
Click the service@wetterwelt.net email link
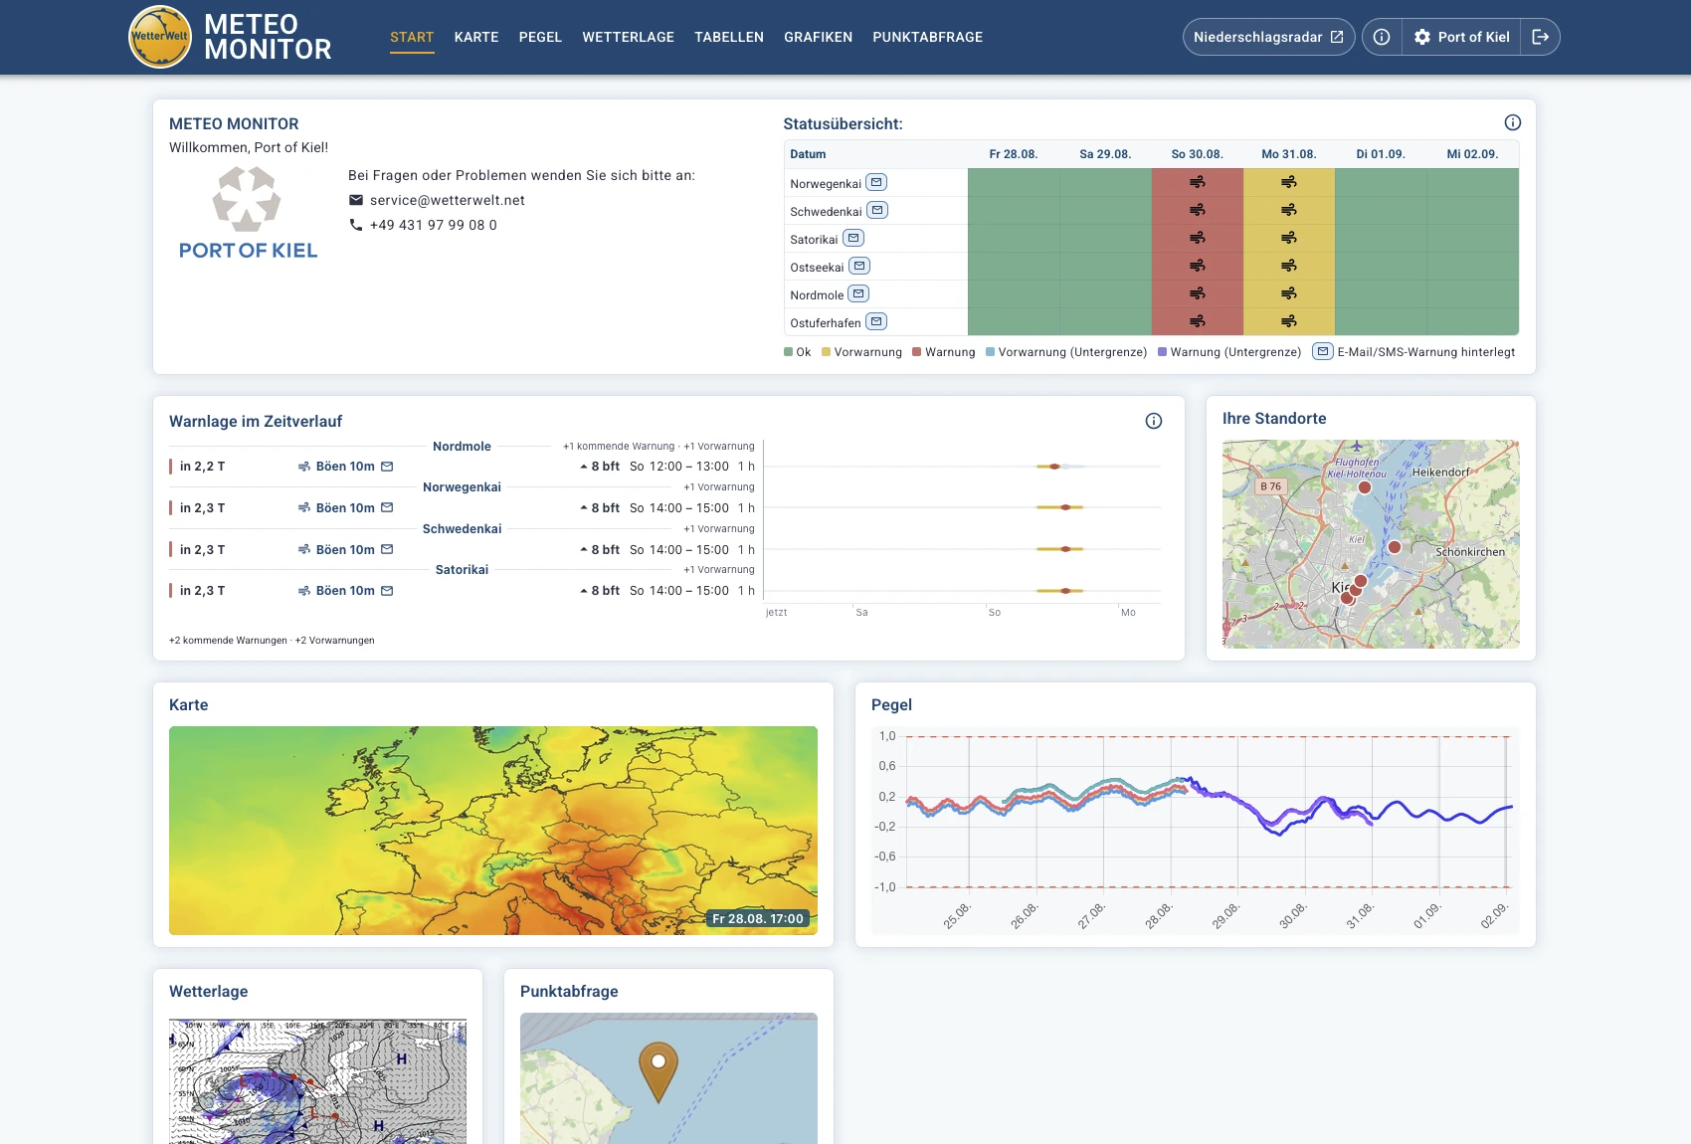[x=447, y=200]
